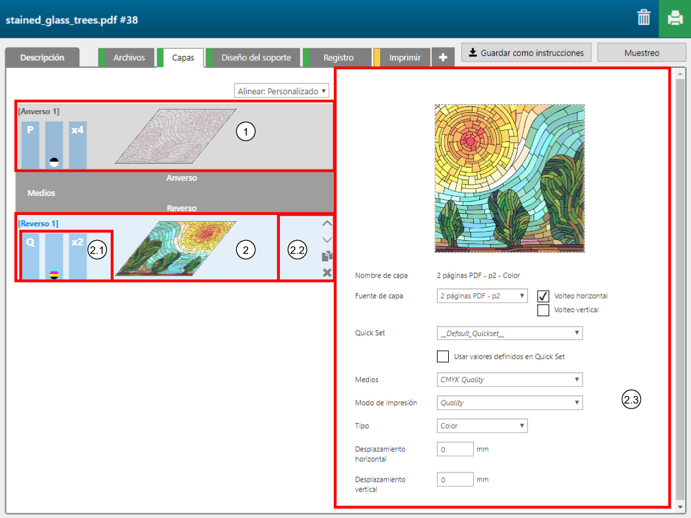Click the x2 bar in Reverso 1
Image resolution: width=691 pixels, height=518 pixels.
(78, 256)
